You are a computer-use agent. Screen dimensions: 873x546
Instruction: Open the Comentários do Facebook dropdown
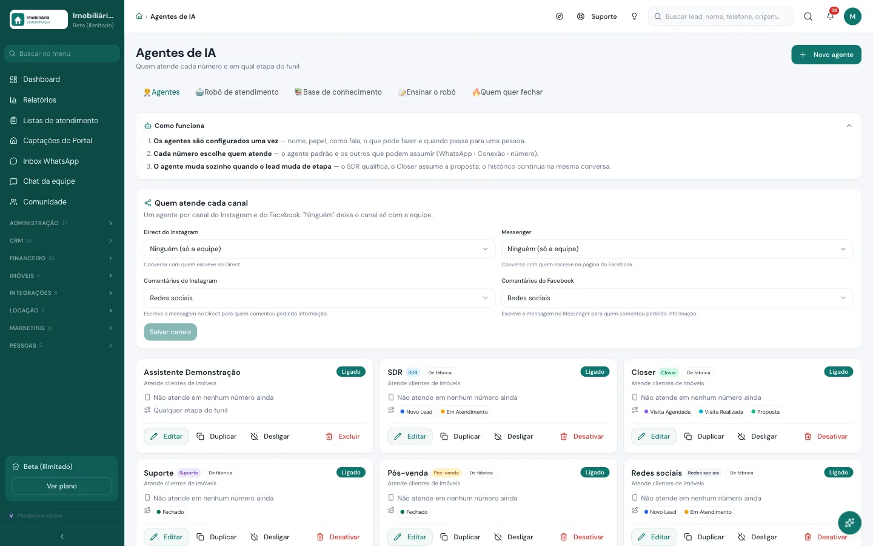coord(677,298)
